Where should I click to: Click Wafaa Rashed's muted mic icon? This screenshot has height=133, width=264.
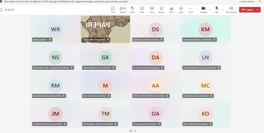coord(50,40)
